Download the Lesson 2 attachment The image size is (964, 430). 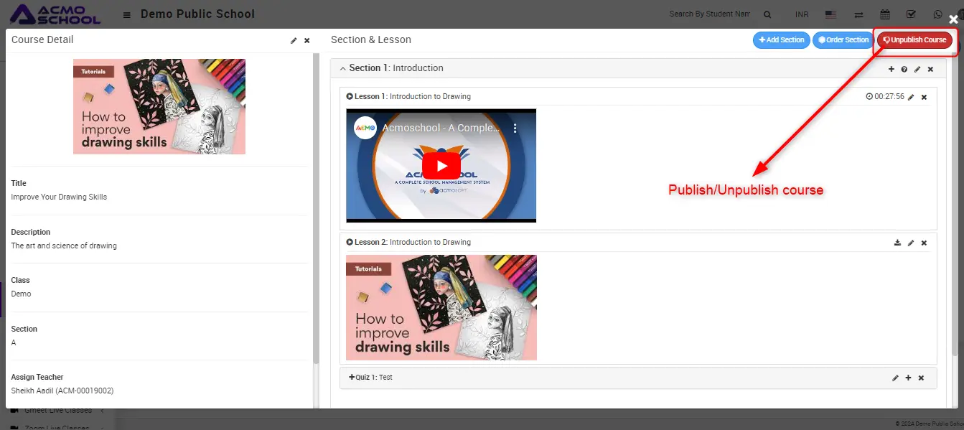(897, 243)
